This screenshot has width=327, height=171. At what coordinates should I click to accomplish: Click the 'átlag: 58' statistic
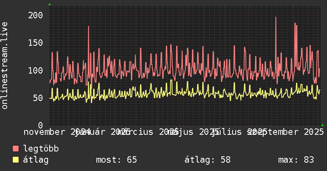208,160
